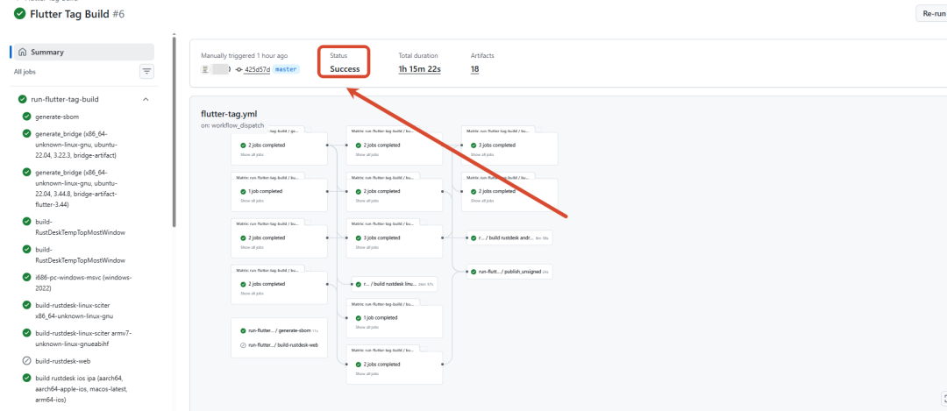Click the commit icon before hash 425d57d
This screenshot has height=411, width=947.
239,69
